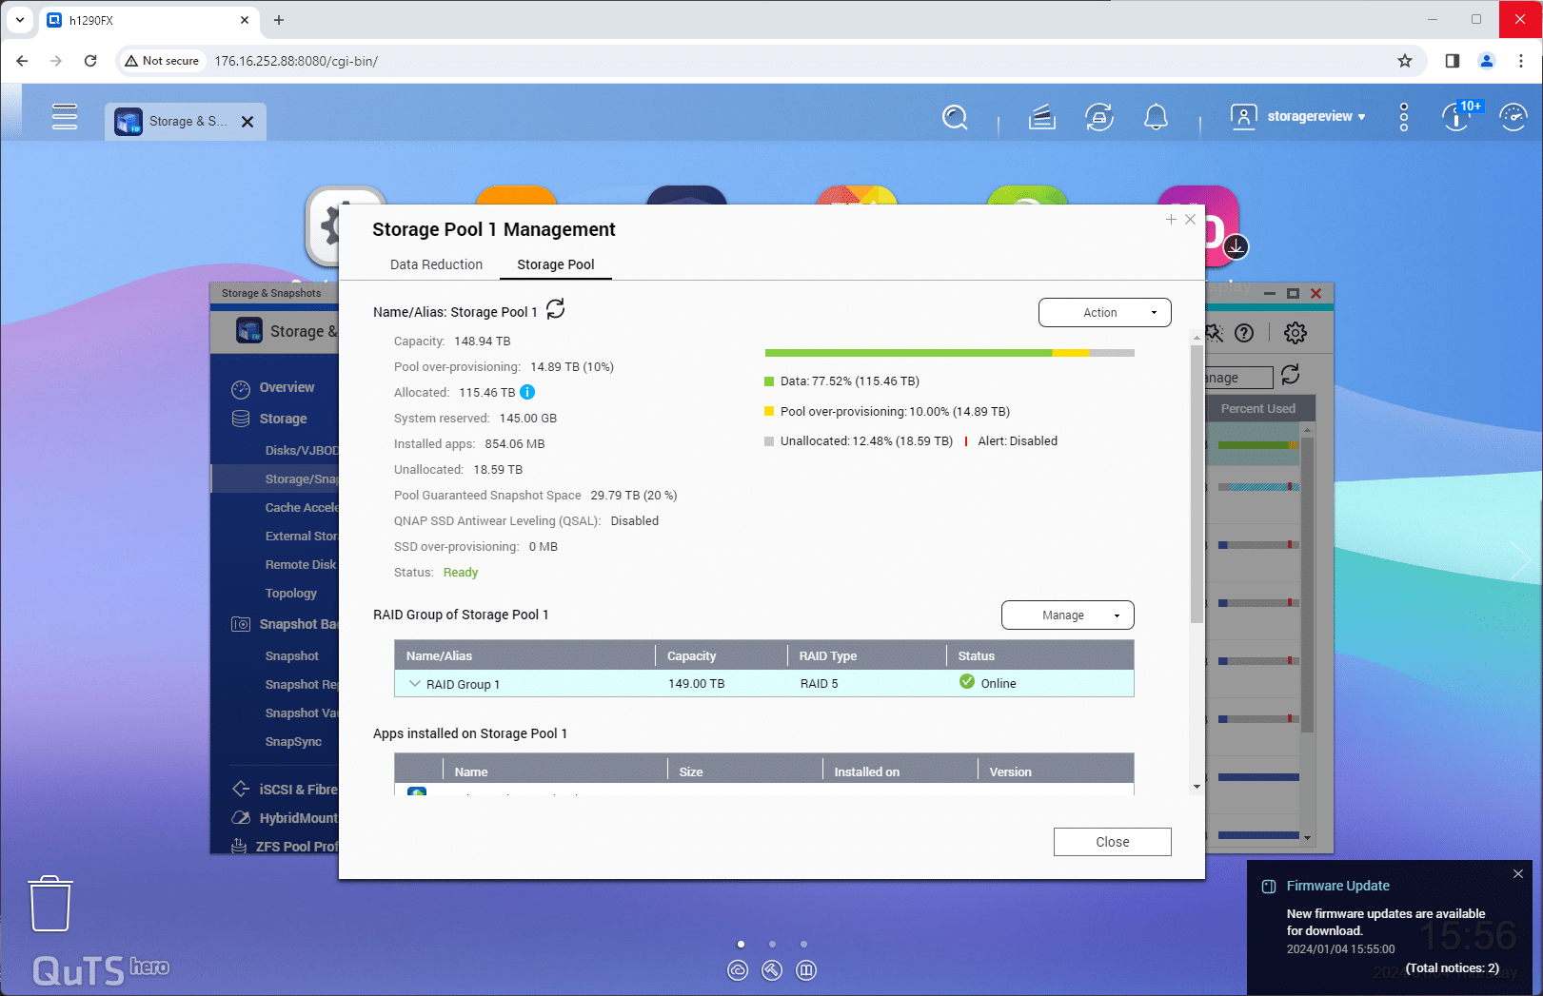Open Topology sidebar item
Image resolution: width=1543 pixels, height=996 pixels.
(290, 593)
